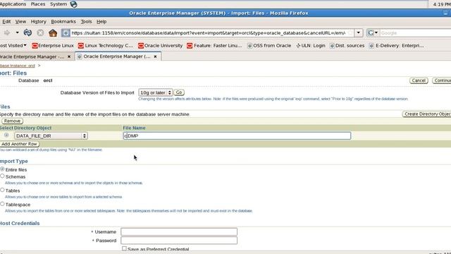Screen dimensions: 451x254
Task: Close the first Oracle Enterprise Manager tab
Action: pyautogui.click(x=69, y=56)
